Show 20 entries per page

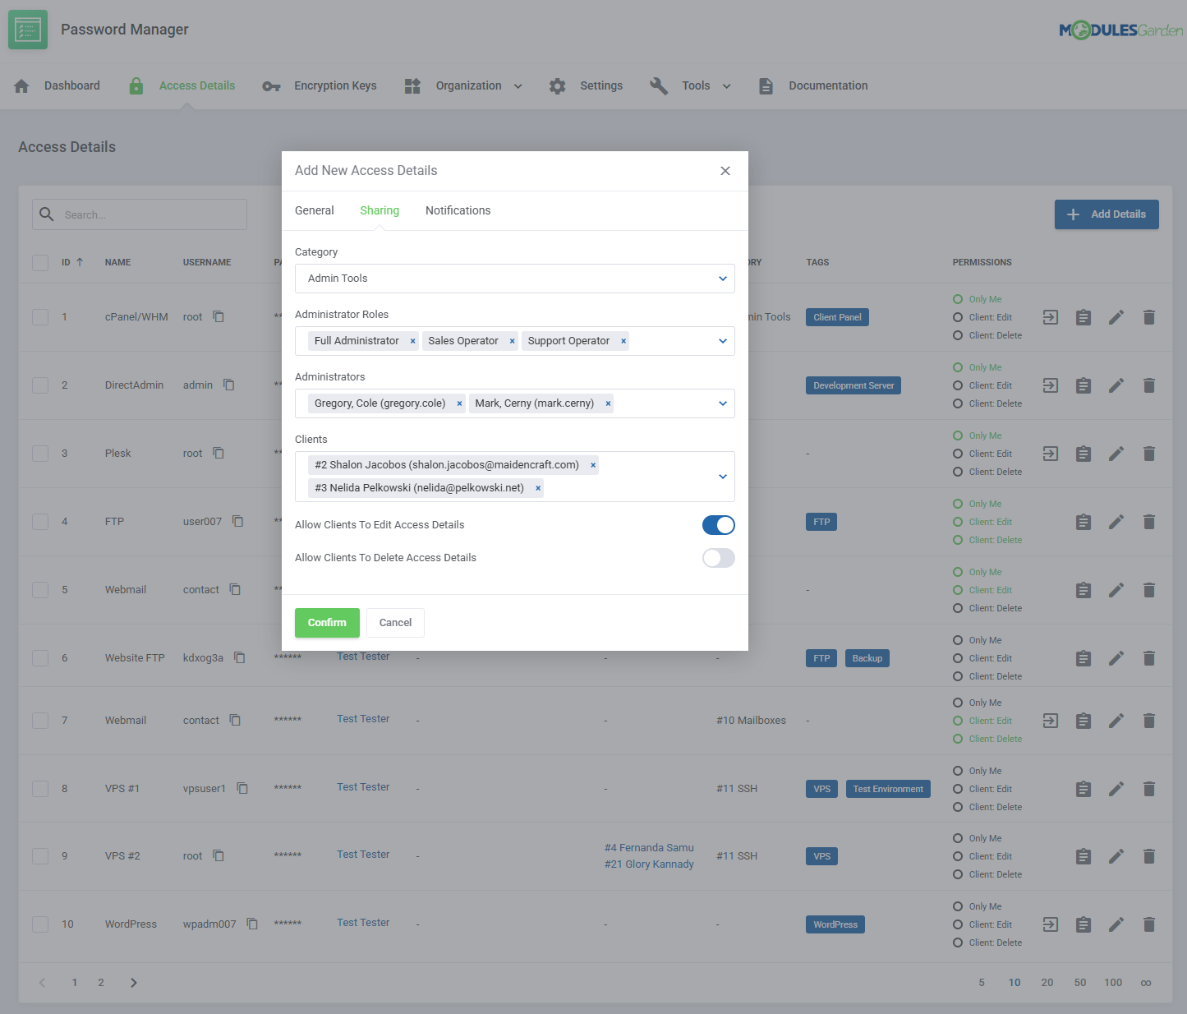coord(1047,983)
